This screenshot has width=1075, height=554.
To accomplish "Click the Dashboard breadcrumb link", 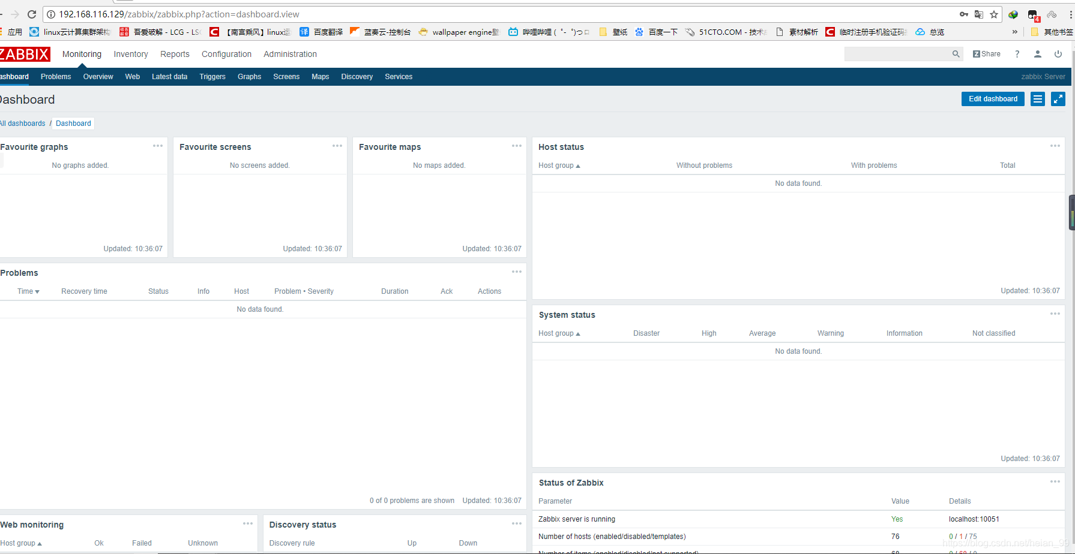I will point(73,124).
